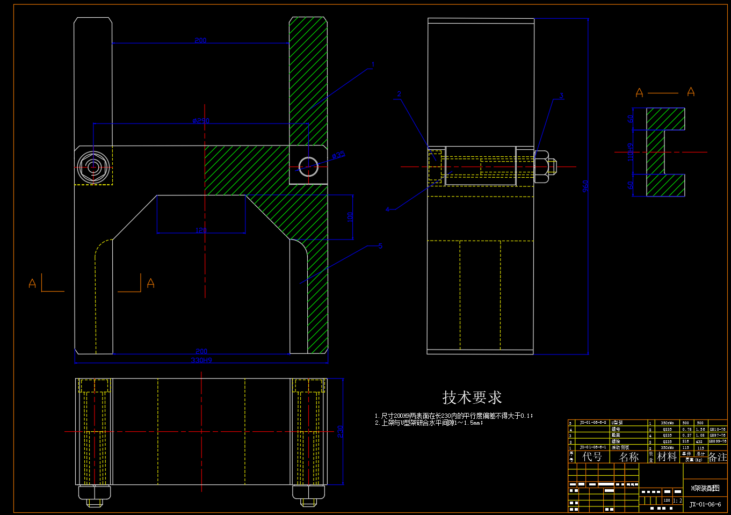Select part callout number 5
Image resolution: width=731 pixels, height=515 pixels.
tap(380, 246)
